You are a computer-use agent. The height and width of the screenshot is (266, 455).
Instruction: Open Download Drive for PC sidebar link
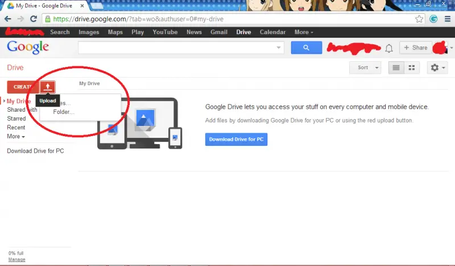coord(35,151)
